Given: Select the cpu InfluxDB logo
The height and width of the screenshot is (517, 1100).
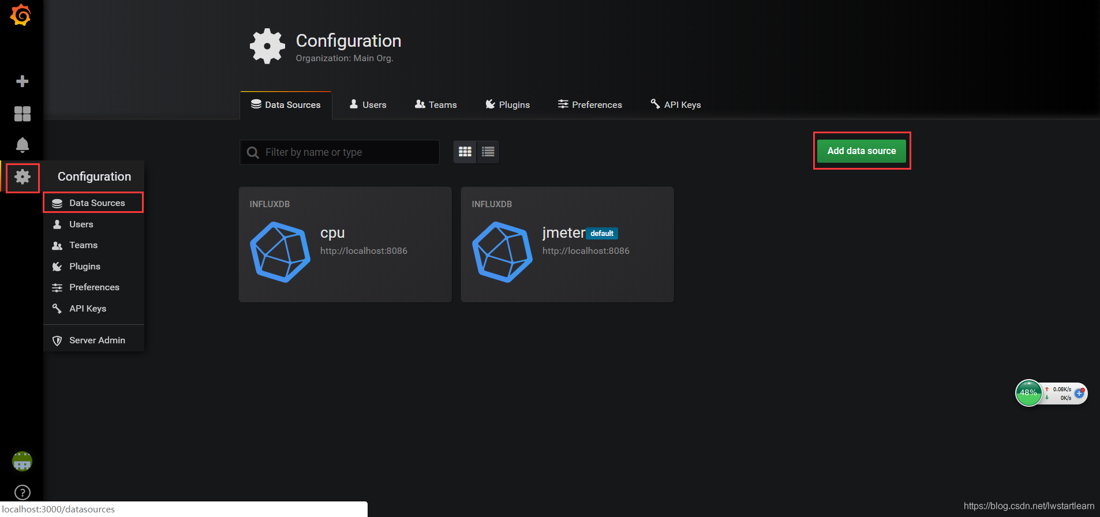Looking at the screenshot, I should point(280,252).
